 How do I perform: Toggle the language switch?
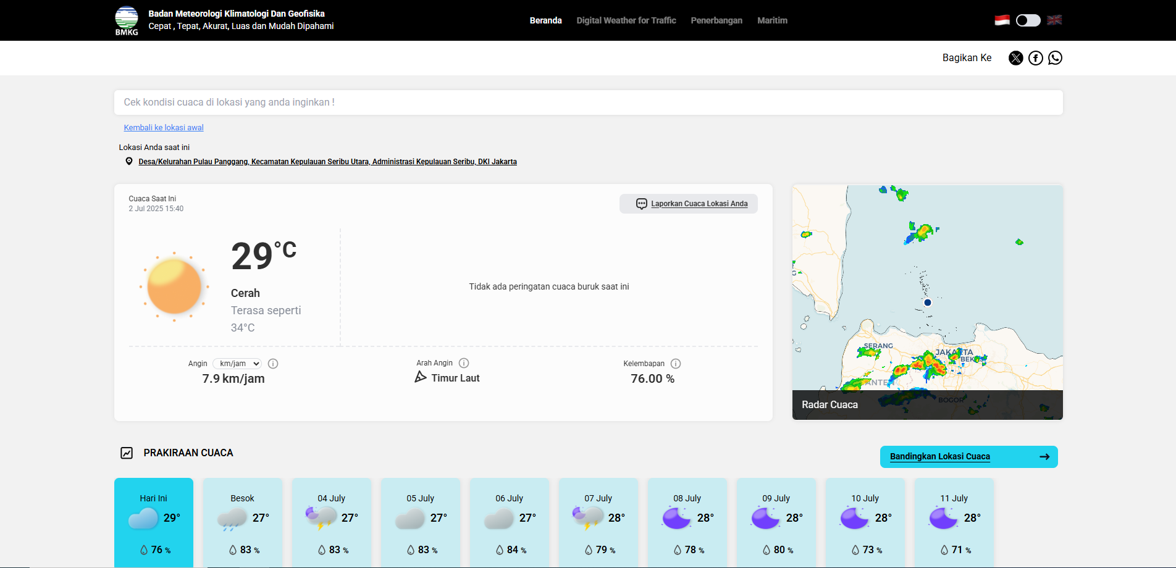click(x=1028, y=20)
